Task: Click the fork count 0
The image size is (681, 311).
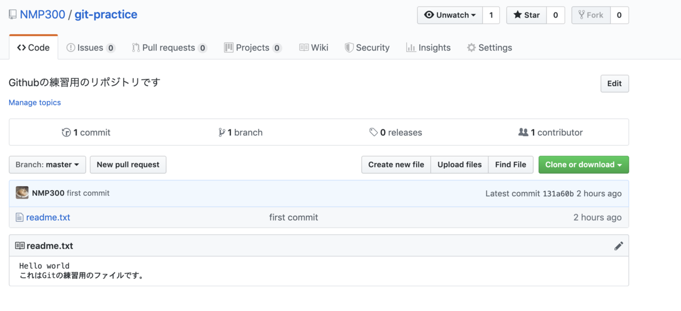Action: [x=619, y=15]
